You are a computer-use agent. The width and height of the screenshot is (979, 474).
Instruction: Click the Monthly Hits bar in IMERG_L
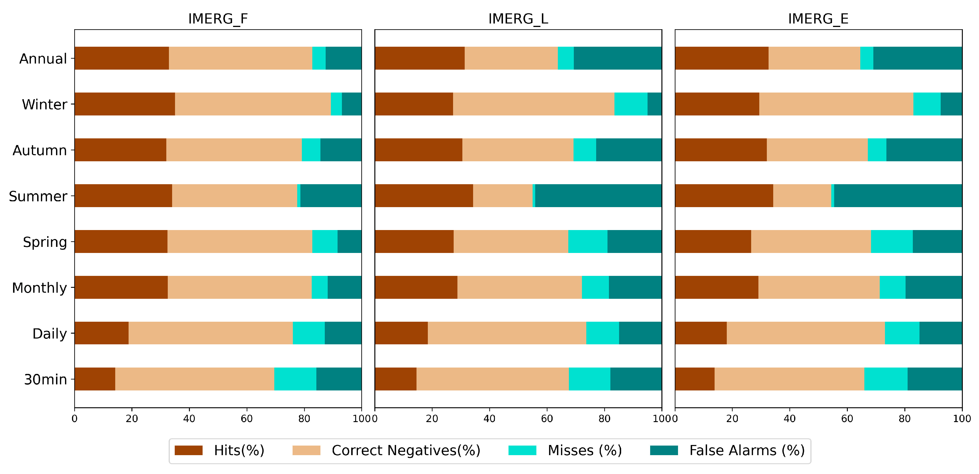pos(416,287)
